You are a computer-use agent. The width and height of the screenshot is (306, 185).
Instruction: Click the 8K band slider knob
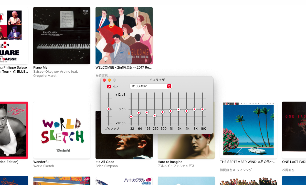click(x=194, y=109)
